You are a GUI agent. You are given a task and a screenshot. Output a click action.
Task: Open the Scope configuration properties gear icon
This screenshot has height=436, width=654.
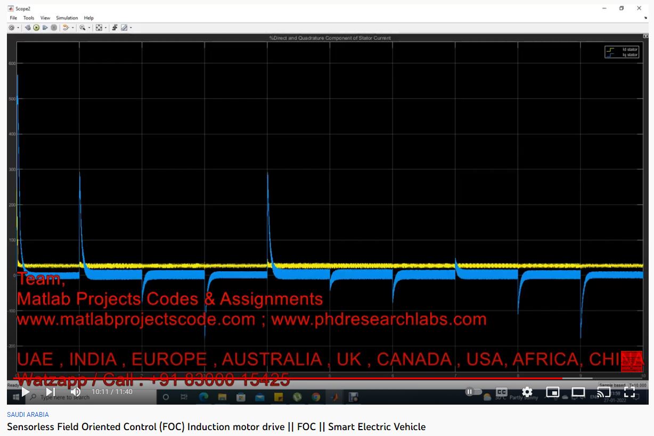(x=11, y=28)
